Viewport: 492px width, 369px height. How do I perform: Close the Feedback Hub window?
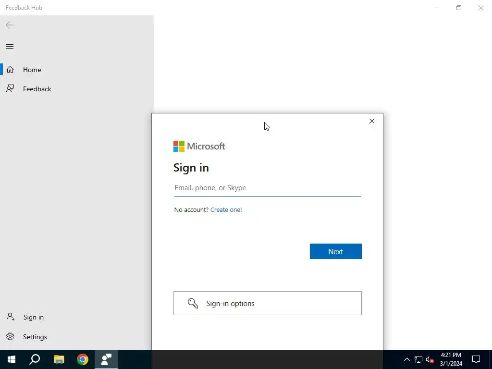480,8
